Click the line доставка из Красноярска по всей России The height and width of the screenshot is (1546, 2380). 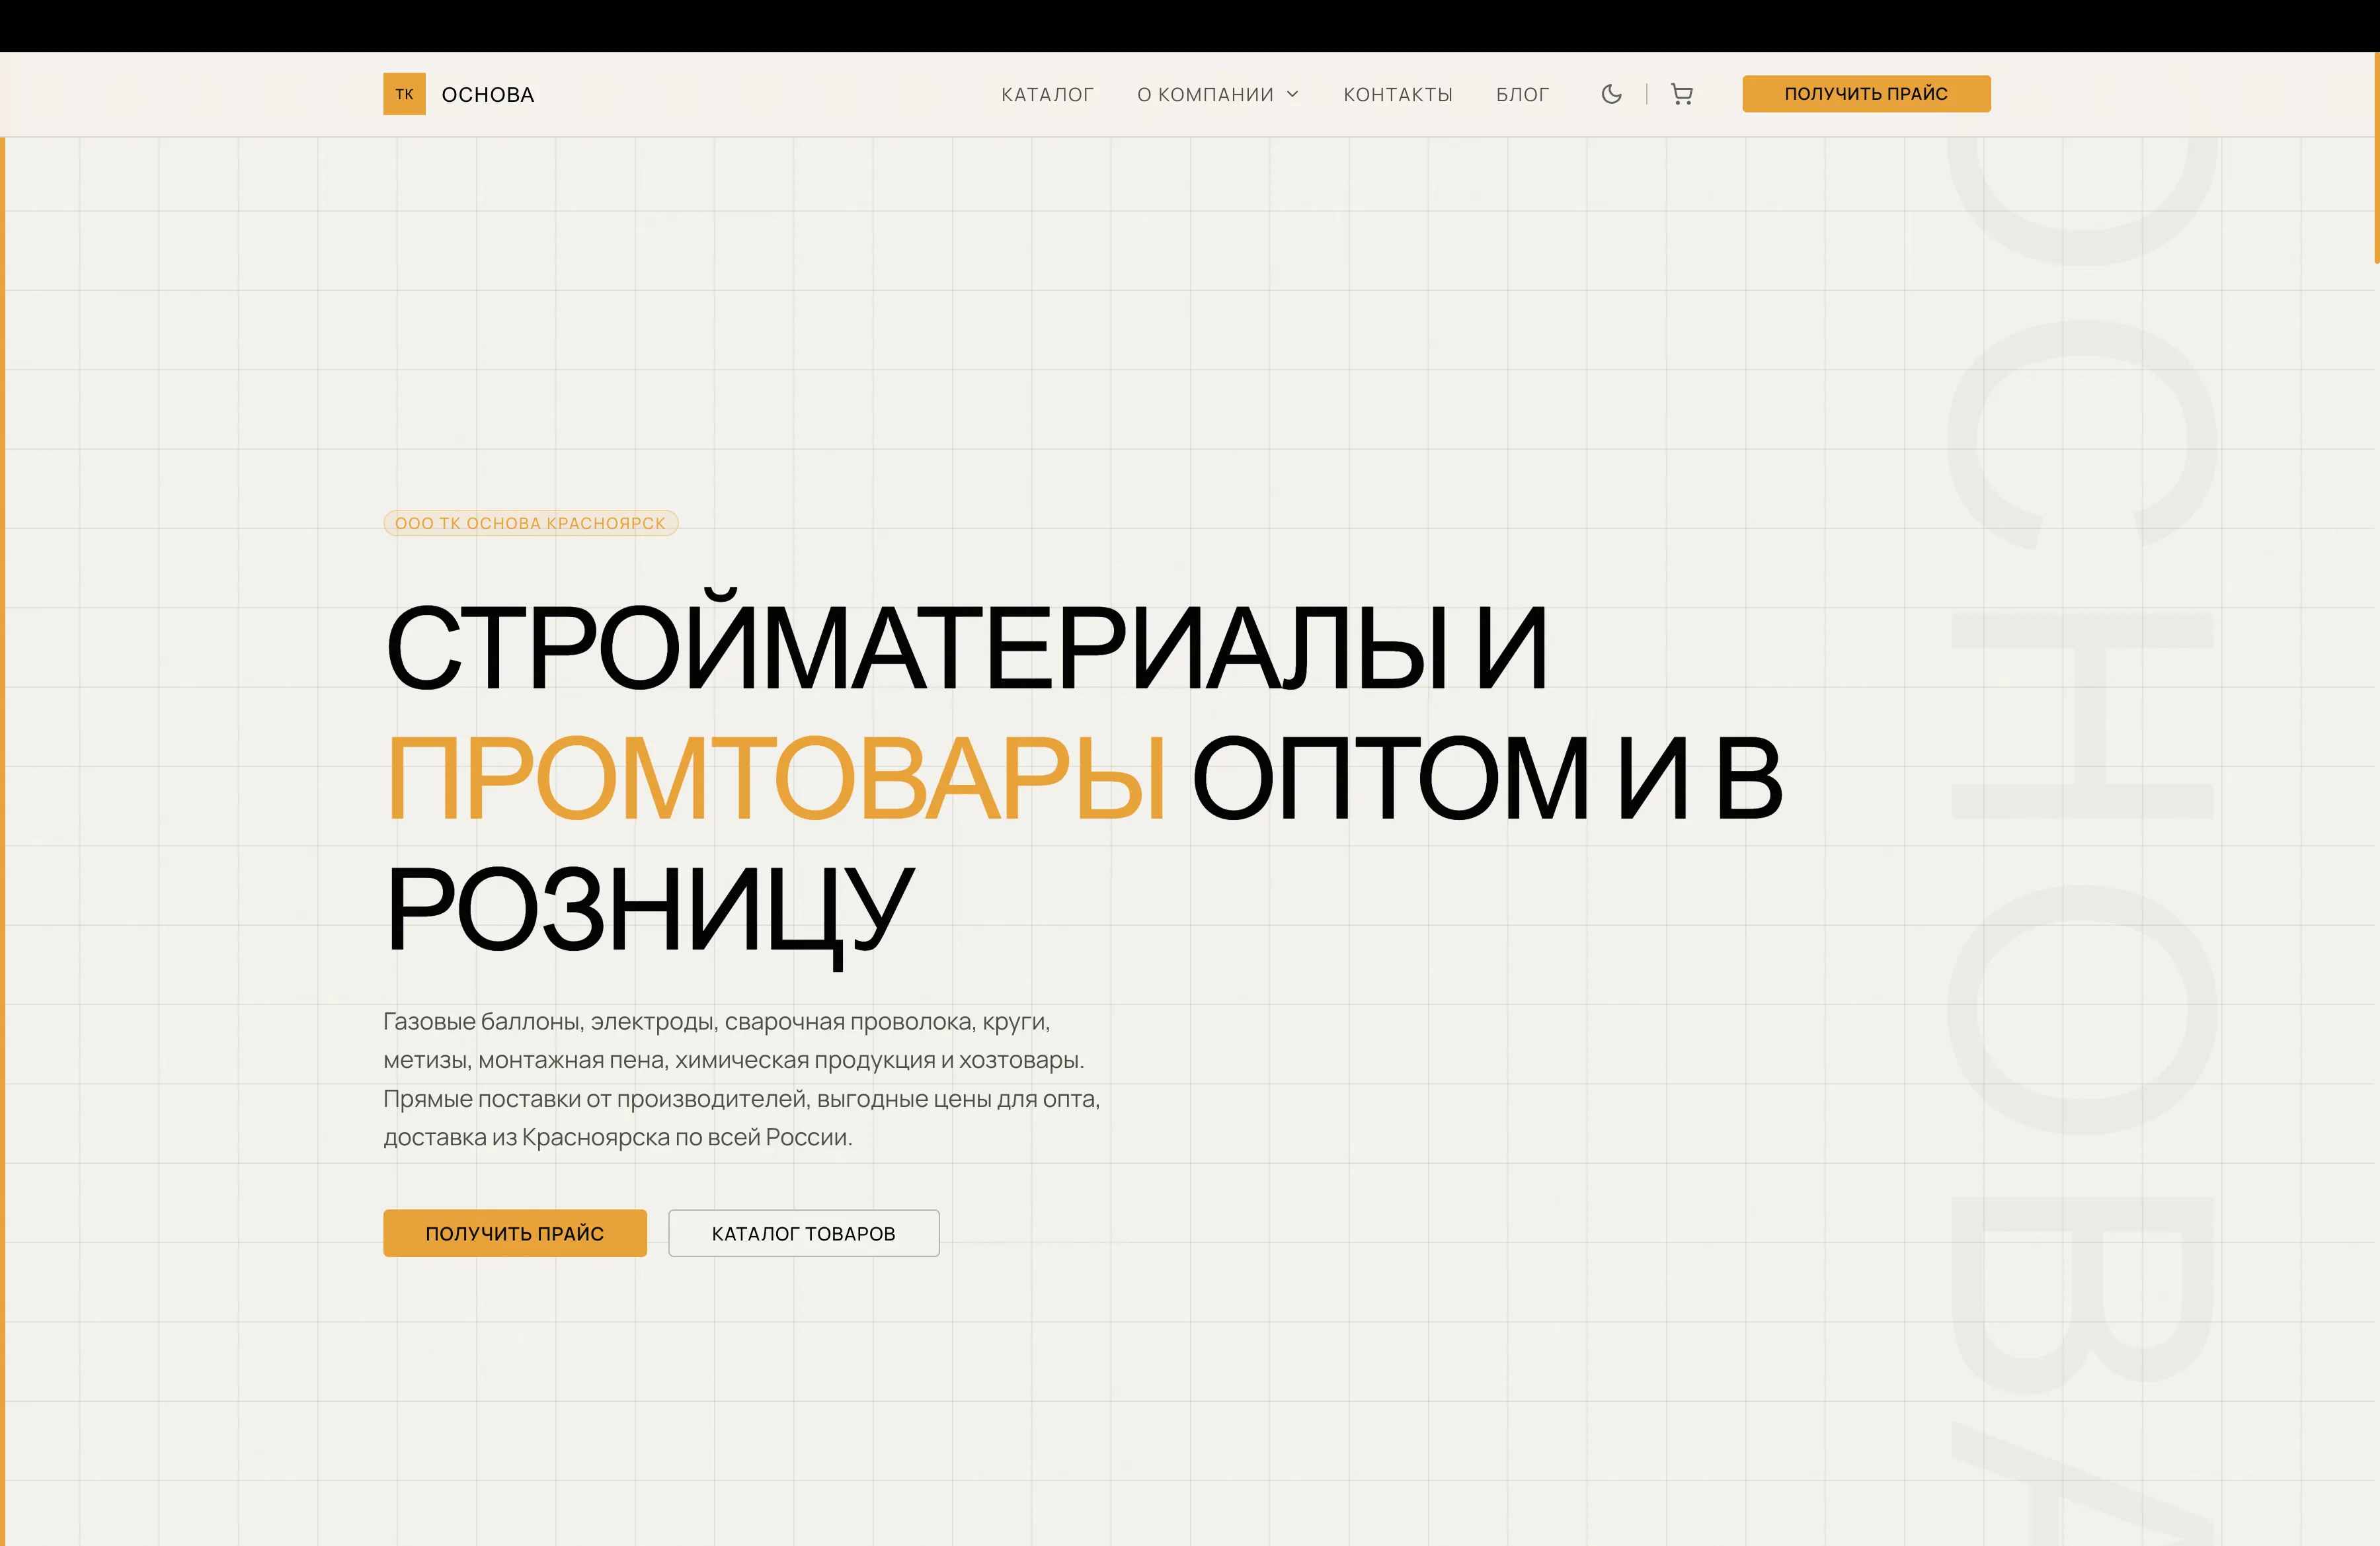click(x=618, y=1137)
